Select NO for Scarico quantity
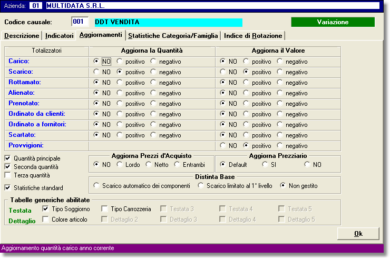 pyautogui.click(x=96, y=72)
